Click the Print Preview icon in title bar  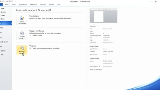12,1
